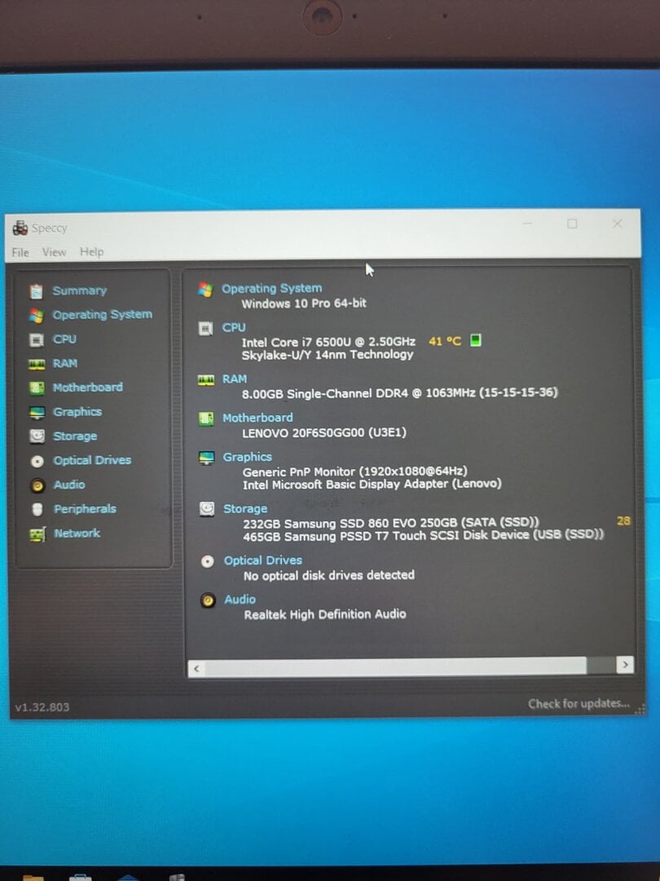Image resolution: width=660 pixels, height=881 pixels.
Task: Click the Optical Drives disc sidebar icon
Action: coord(37,461)
